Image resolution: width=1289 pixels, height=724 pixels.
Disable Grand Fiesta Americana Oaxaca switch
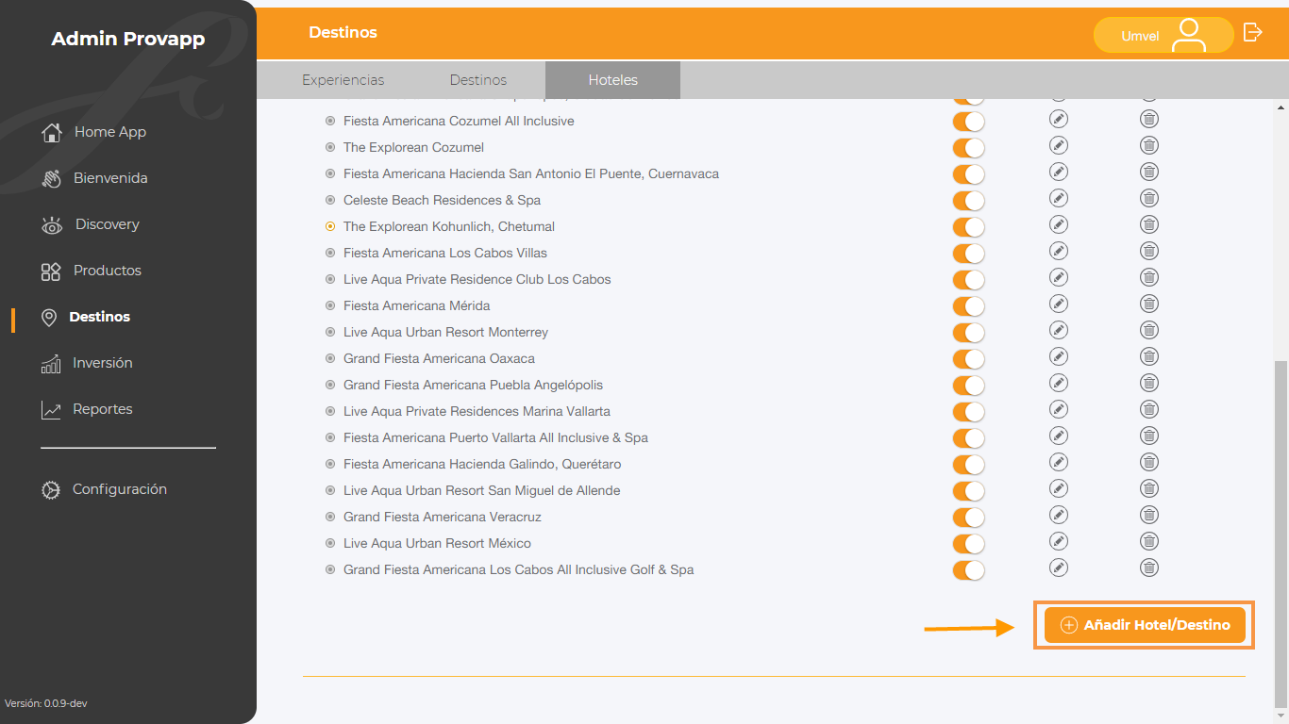tap(968, 359)
